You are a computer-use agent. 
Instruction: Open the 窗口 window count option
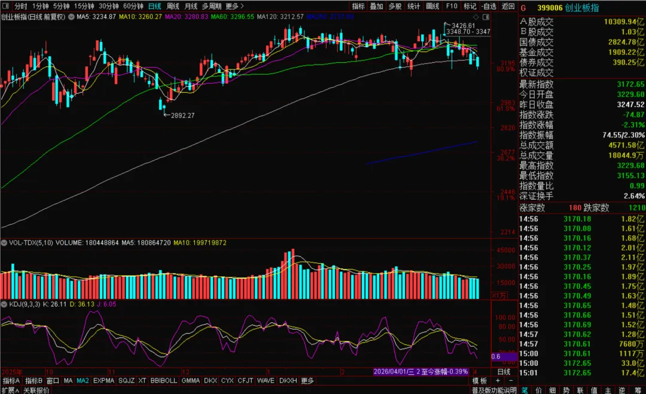point(53,381)
